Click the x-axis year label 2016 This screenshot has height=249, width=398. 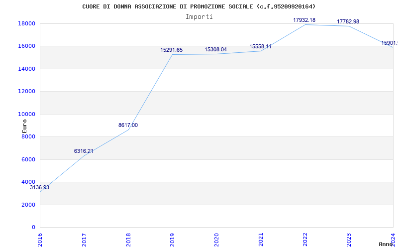point(40,240)
